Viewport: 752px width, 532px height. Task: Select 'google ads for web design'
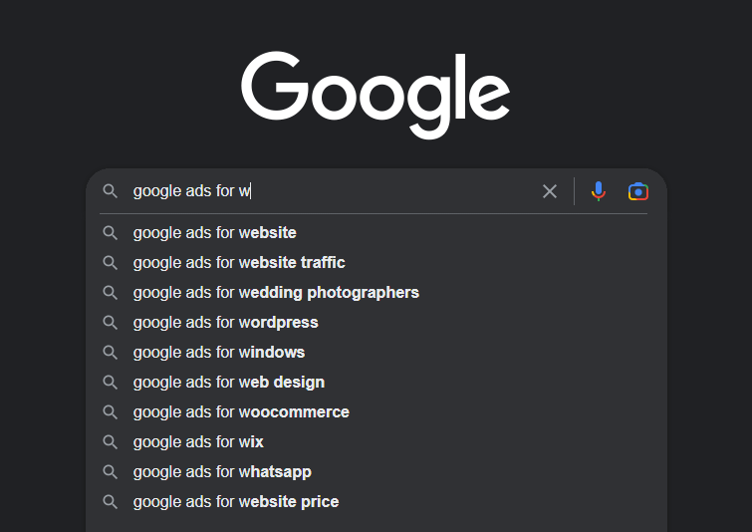click(228, 383)
